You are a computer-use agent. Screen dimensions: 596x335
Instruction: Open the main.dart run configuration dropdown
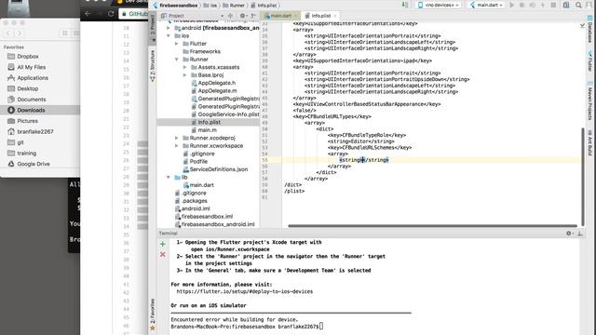tap(487, 5)
